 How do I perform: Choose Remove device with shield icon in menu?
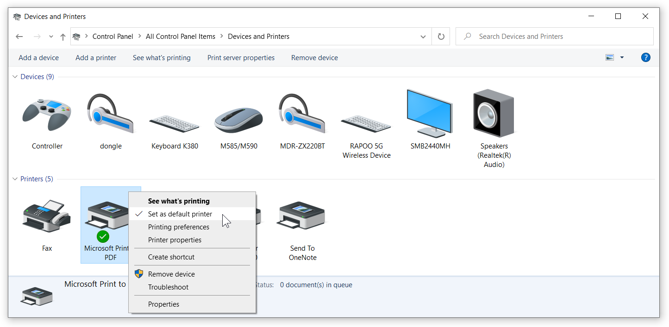(192, 274)
